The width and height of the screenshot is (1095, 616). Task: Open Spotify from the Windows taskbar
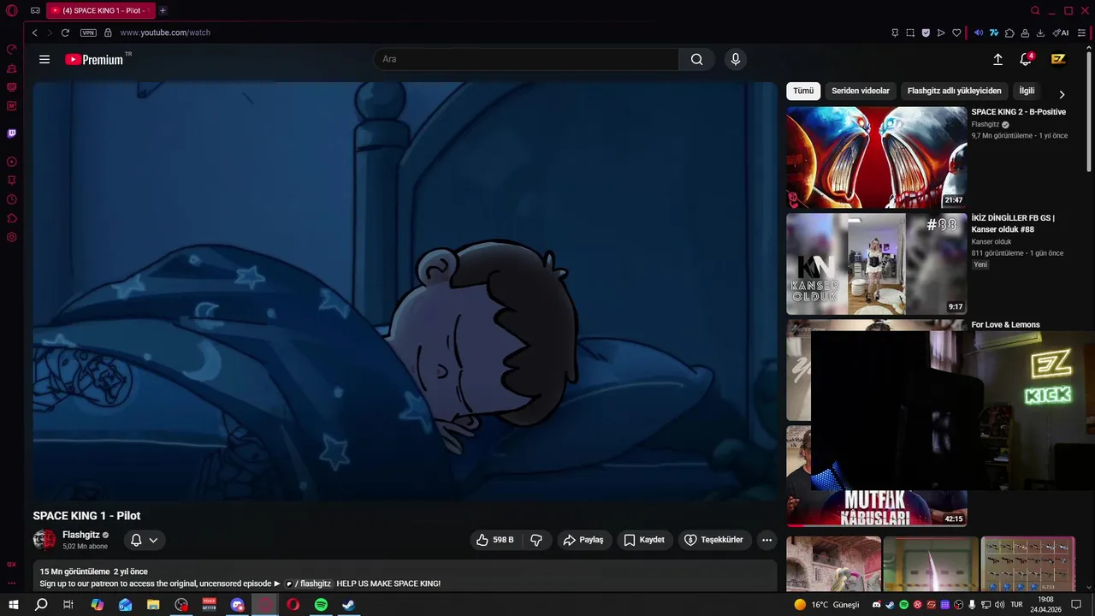click(x=321, y=605)
